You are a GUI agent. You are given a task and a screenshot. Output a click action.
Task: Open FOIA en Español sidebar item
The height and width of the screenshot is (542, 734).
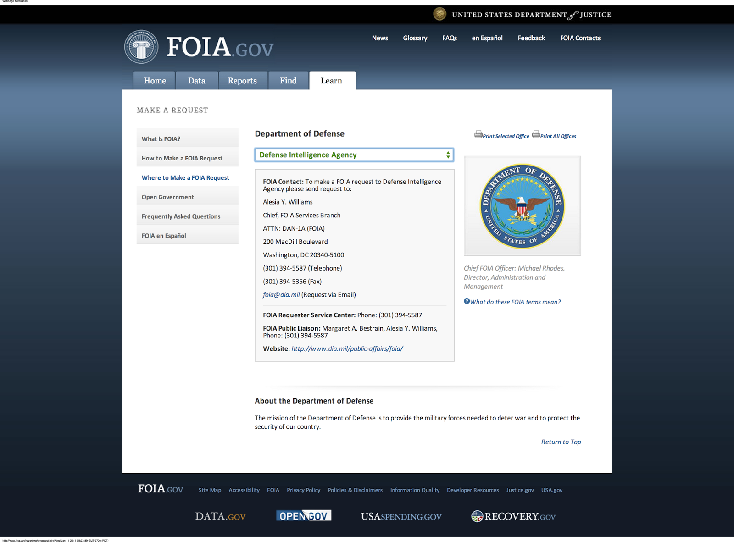pos(188,235)
